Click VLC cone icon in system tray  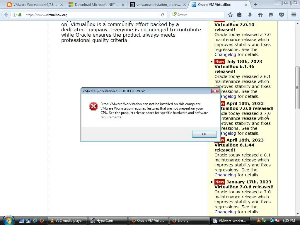pyautogui.click(x=258, y=221)
